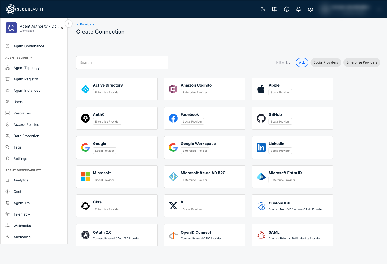Open Agent Governance in sidebar

[x=29, y=46]
